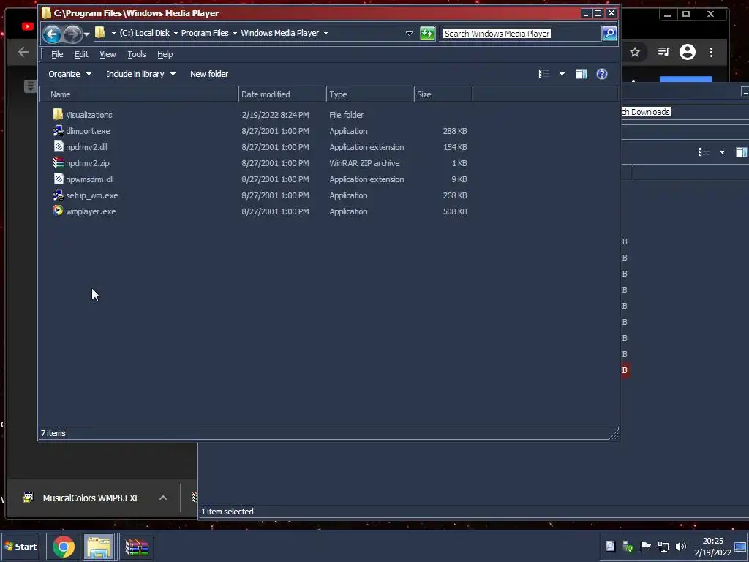
Task: Click the YouTube tab icon in Chrome
Action: (x=28, y=26)
